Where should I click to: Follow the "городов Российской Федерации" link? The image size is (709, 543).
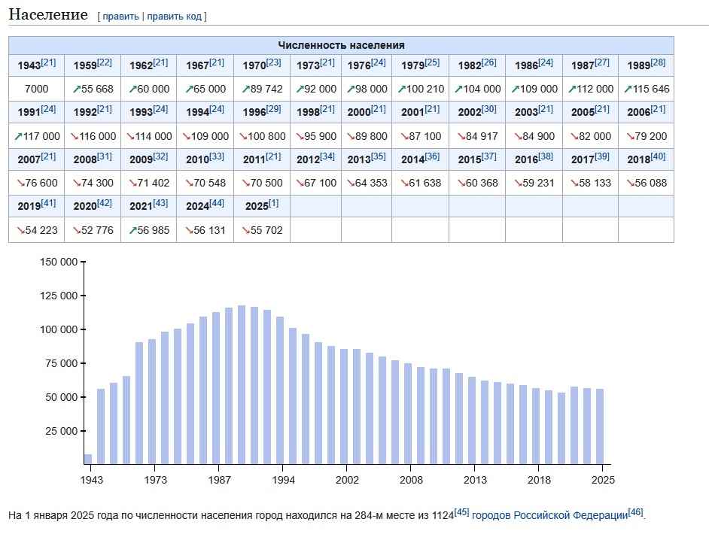click(x=549, y=515)
